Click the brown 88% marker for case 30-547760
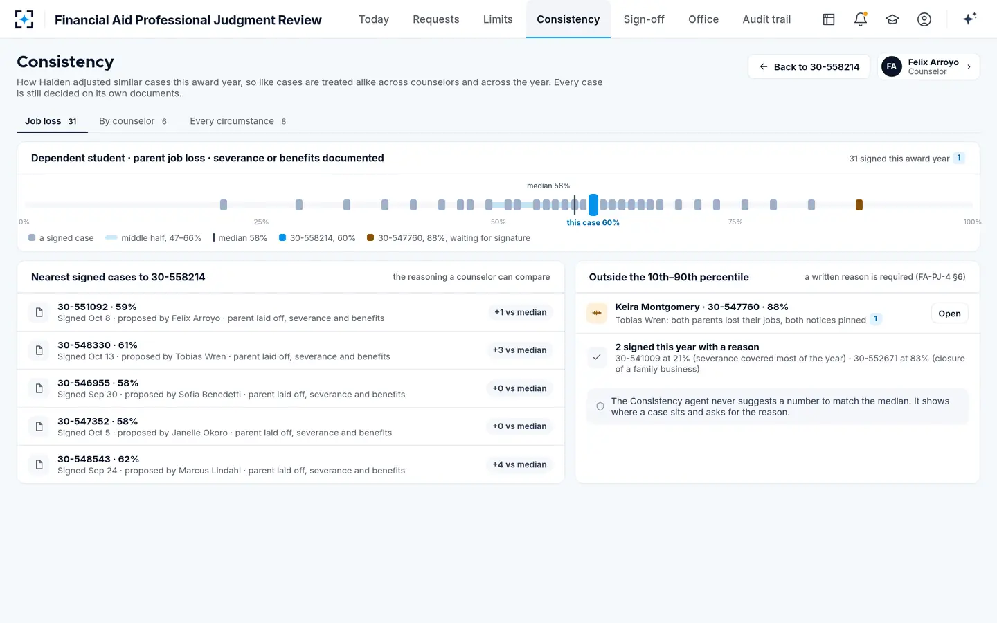The height and width of the screenshot is (623, 997). tap(859, 205)
